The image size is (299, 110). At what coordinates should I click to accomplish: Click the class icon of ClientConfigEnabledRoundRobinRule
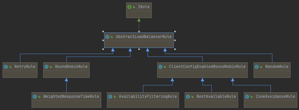(x=160, y=67)
